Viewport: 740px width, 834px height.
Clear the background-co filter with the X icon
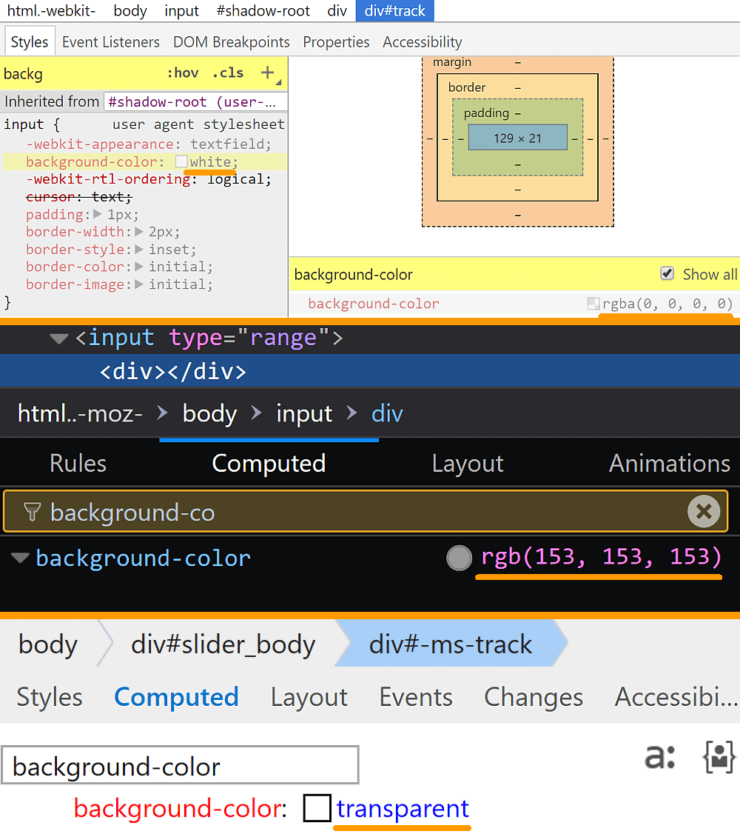[703, 512]
